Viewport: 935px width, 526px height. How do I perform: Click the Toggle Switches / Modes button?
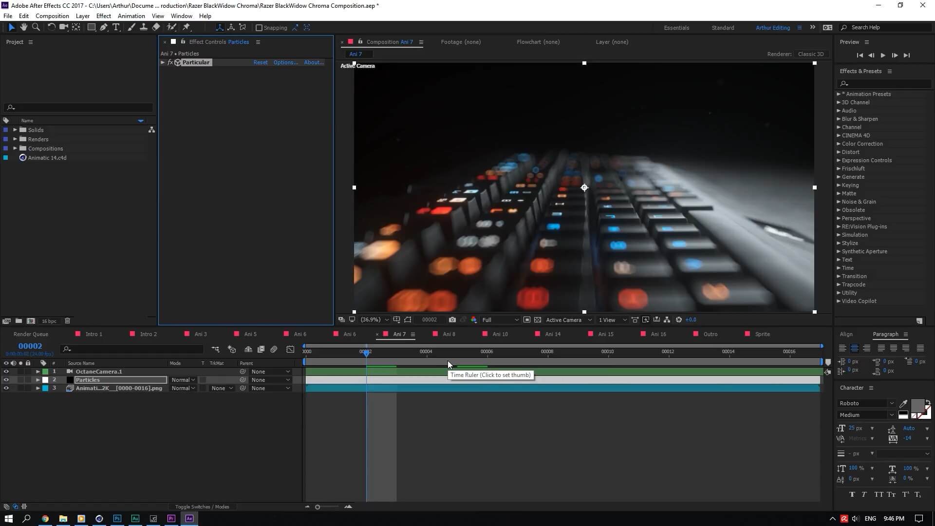[202, 507]
